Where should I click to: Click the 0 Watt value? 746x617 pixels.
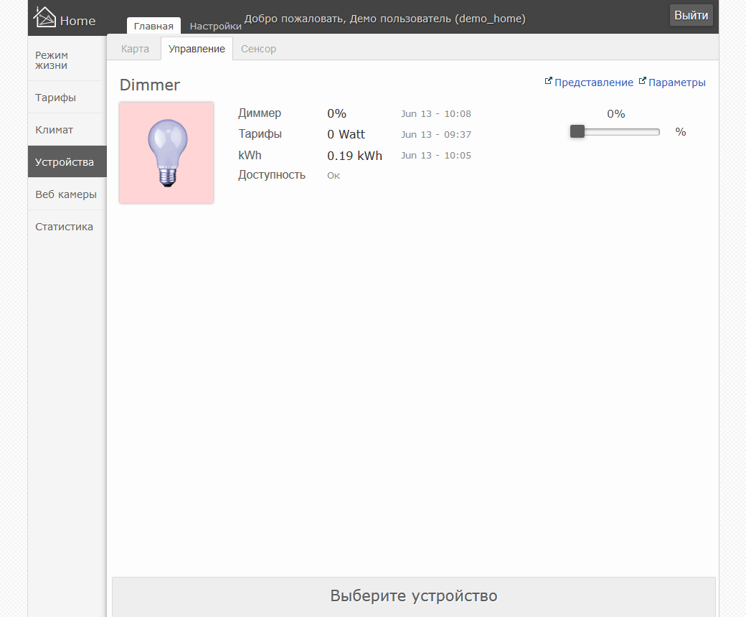pos(346,135)
